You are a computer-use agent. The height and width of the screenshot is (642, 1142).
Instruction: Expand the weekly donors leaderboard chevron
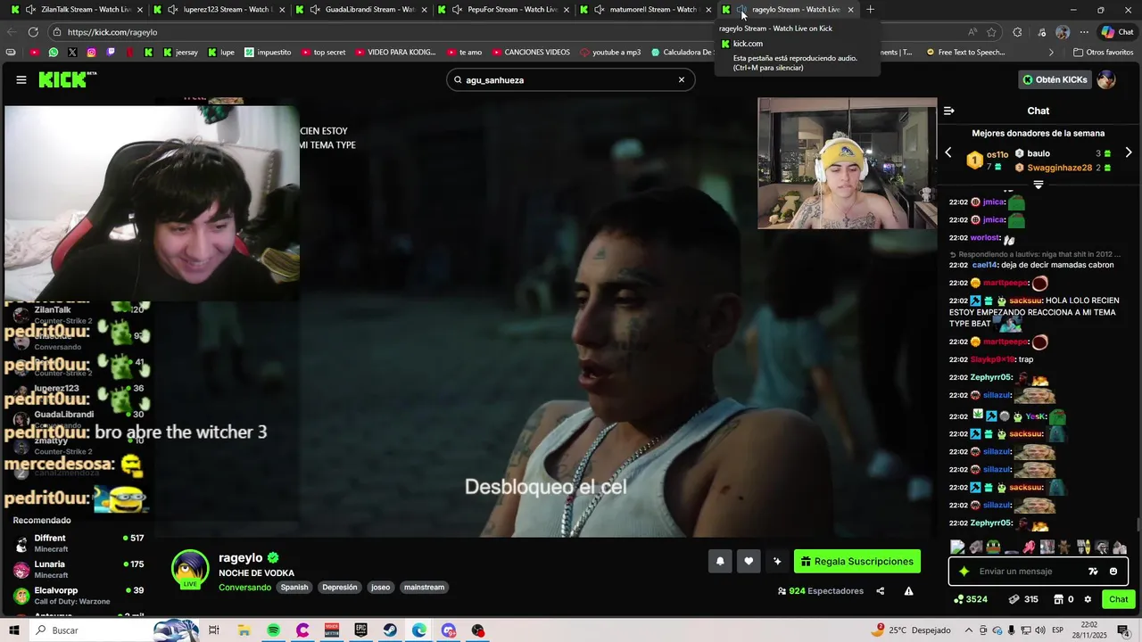coord(1039,185)
